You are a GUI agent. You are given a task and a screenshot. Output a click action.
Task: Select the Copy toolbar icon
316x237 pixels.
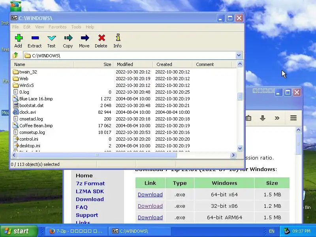pos(68,38)
